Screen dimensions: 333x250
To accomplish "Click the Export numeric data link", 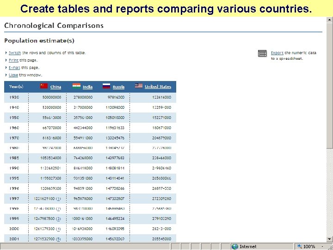I will [277, 53].
